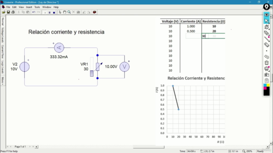Click the ammeter component symbol
The image size is (273, 153).
pyautogui.click(x=59, y=48)
